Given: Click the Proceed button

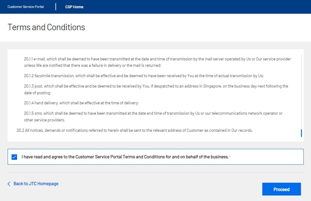Looking at the screenshot, I should pyautogui.click(x=281, y=189).
